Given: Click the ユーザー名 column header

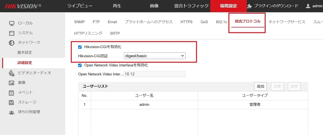Looking at the screenshot, I should point(144,95).
